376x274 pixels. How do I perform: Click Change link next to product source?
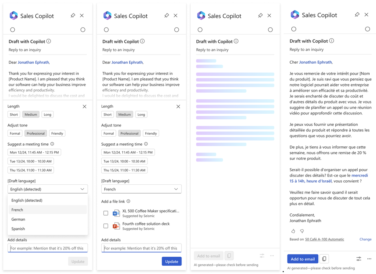pos(365,239)
